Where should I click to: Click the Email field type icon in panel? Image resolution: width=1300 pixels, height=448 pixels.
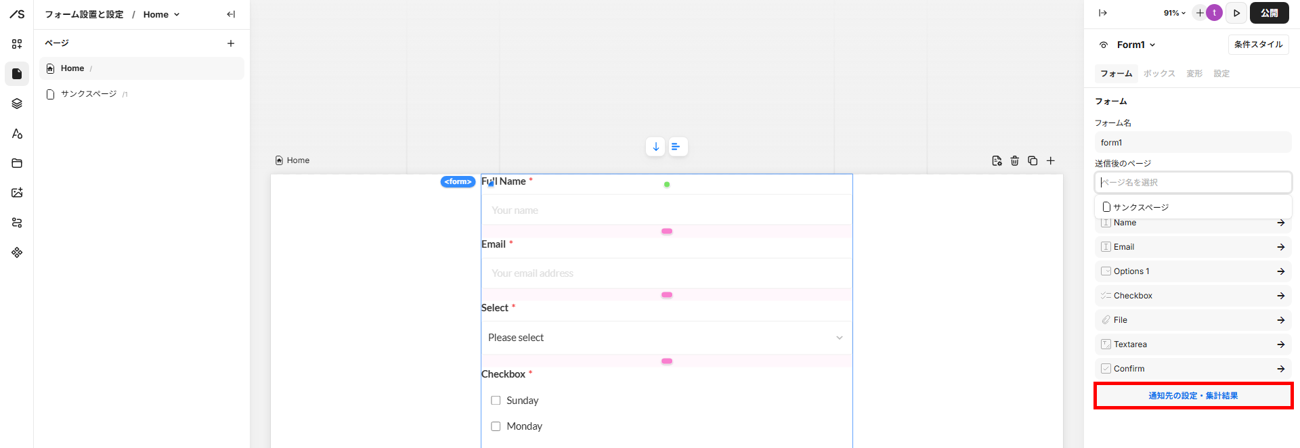pos(1106,247)
